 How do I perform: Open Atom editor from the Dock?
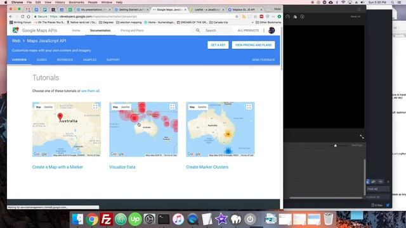(x=121, y=219)
